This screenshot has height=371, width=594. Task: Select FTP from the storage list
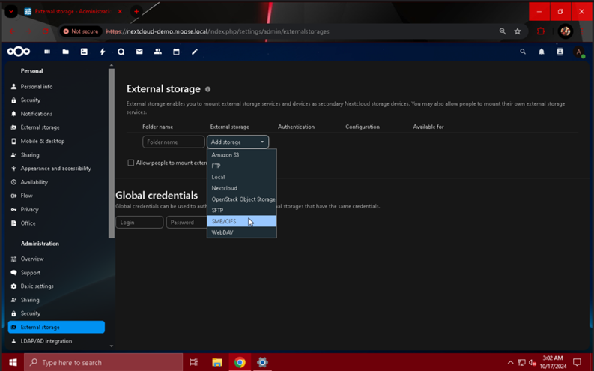coord(242,166)
